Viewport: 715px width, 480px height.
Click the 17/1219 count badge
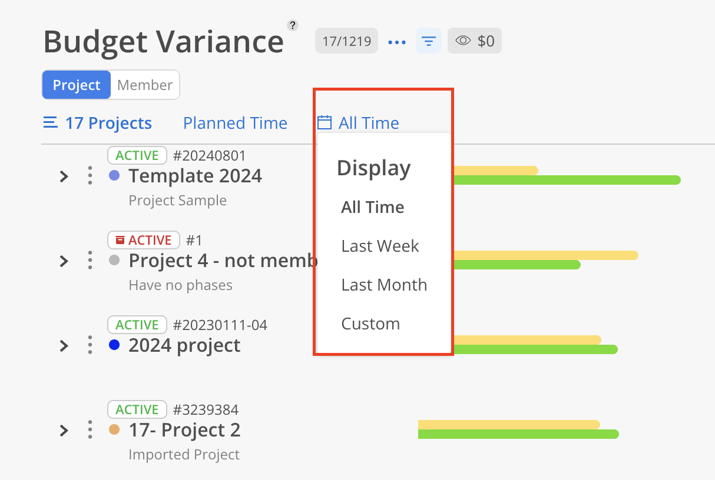(x=346, y=41)
